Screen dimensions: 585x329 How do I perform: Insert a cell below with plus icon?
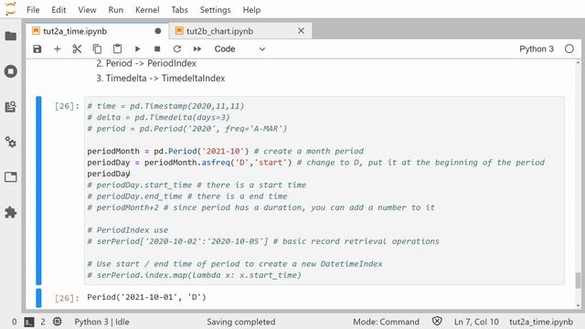[x=57, y=48]
